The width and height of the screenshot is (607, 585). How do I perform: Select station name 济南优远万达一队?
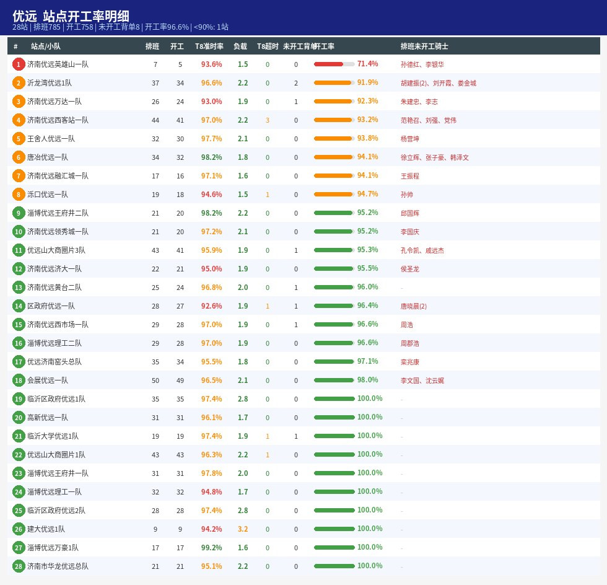click(x=55, y=102)
